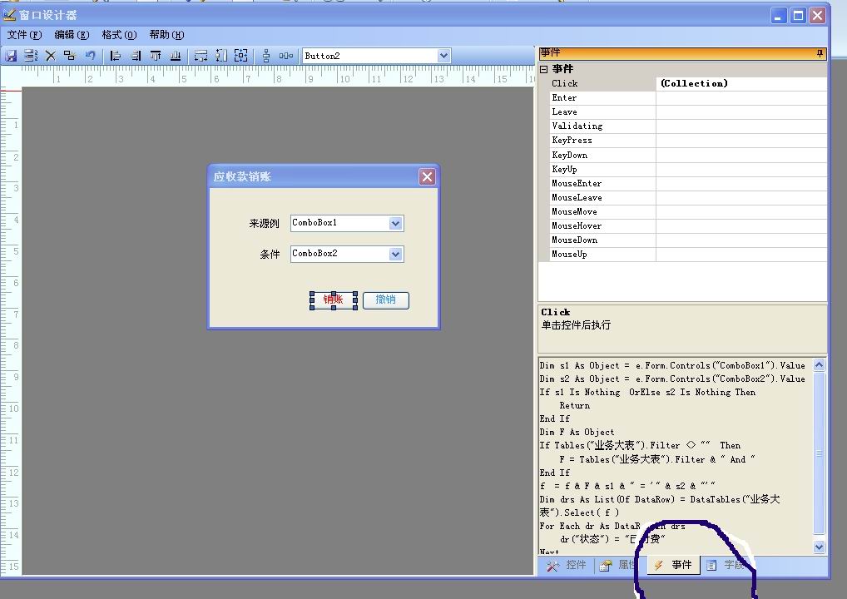Click the Align Bottom edges icon
This screenshot has height=599, width=847.
[x=176, y=56]
